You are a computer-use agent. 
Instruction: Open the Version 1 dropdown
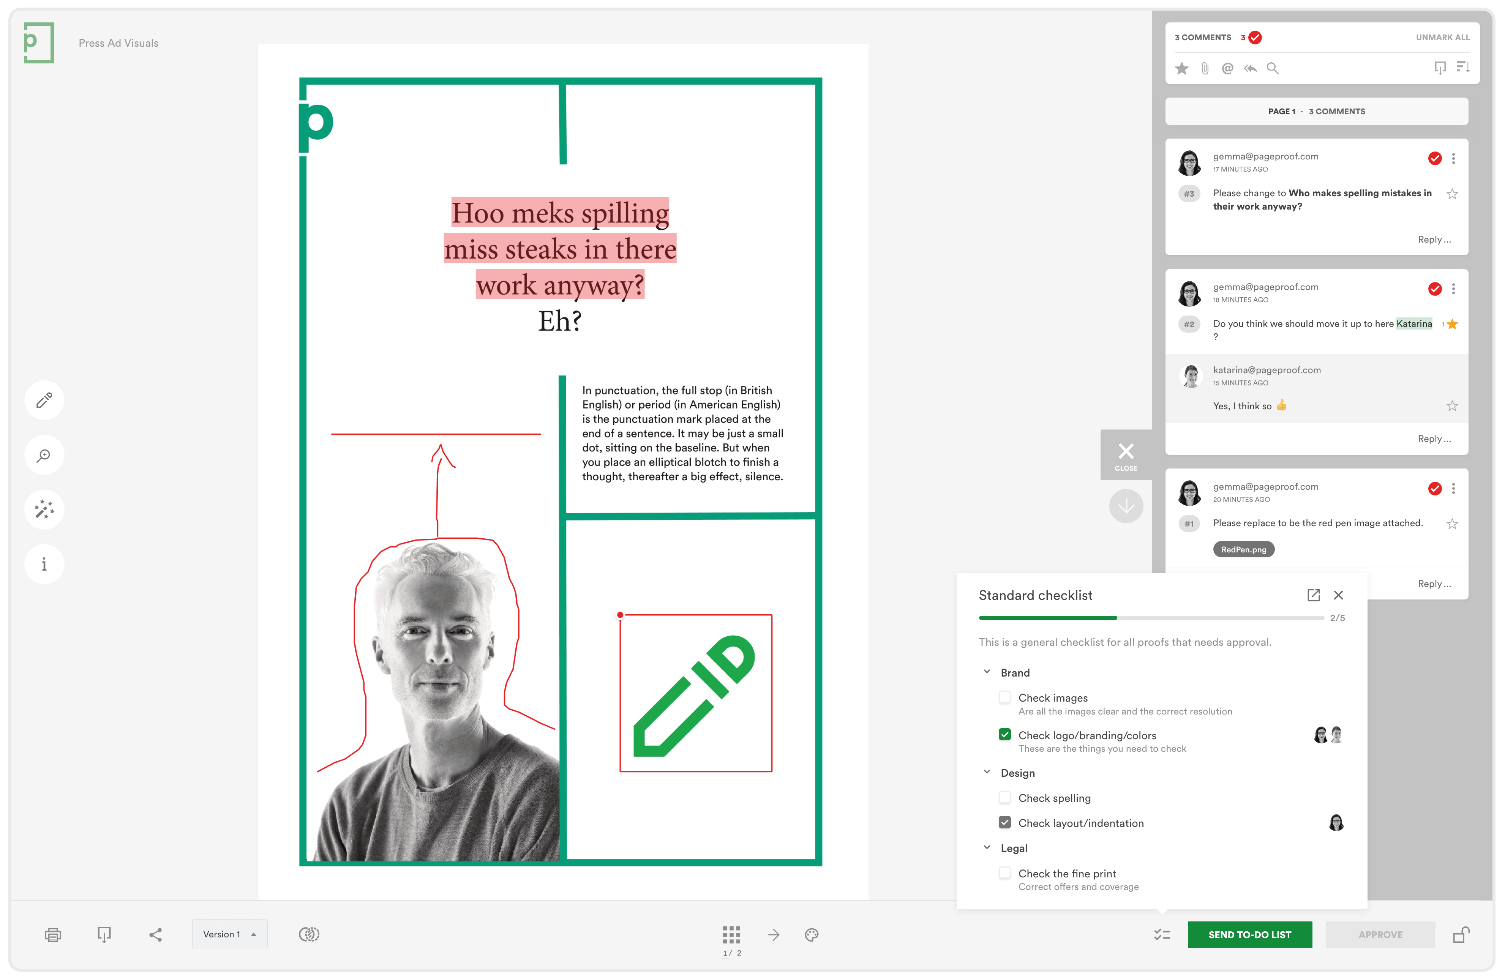tap(229, 934)
